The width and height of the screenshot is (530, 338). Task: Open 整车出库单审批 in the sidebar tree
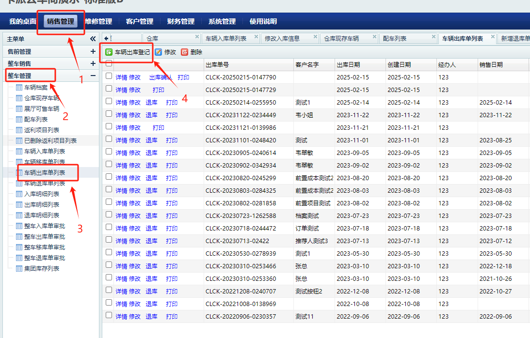(44, 237)
